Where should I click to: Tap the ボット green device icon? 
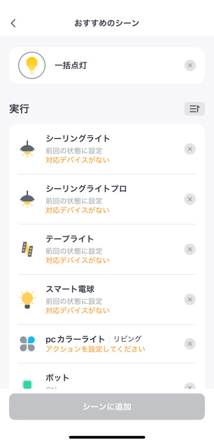click(x=27, y=385)
